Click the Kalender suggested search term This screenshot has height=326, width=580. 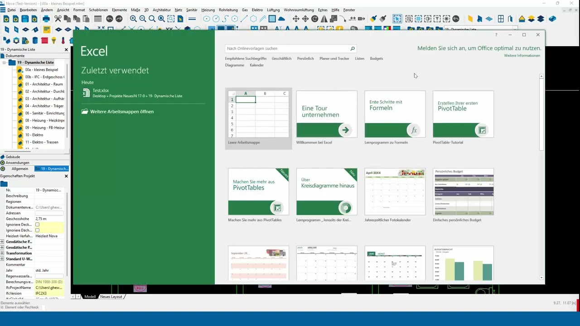click(256, 65)
